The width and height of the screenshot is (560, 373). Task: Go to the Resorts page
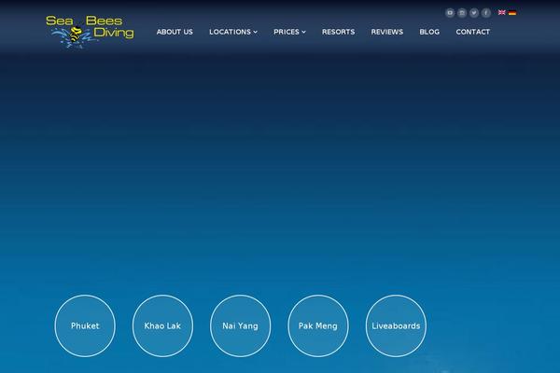pos(338,32)
